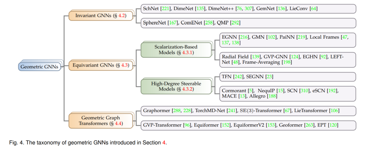Open Graphormer citation 228
This screenshot has height=150, width=376.
(187, 110)
